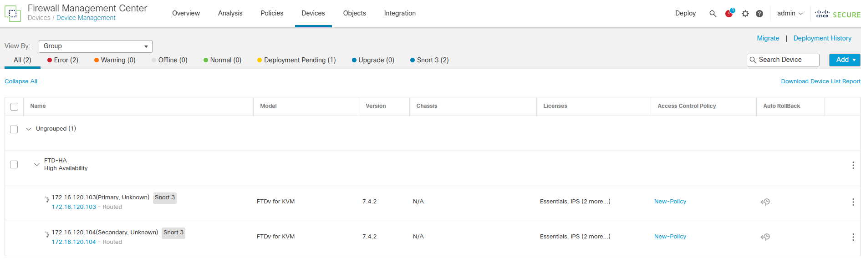The image size is (861, 263).
Task: Click Download Device List Report link
Action: (x=820, y=81)
